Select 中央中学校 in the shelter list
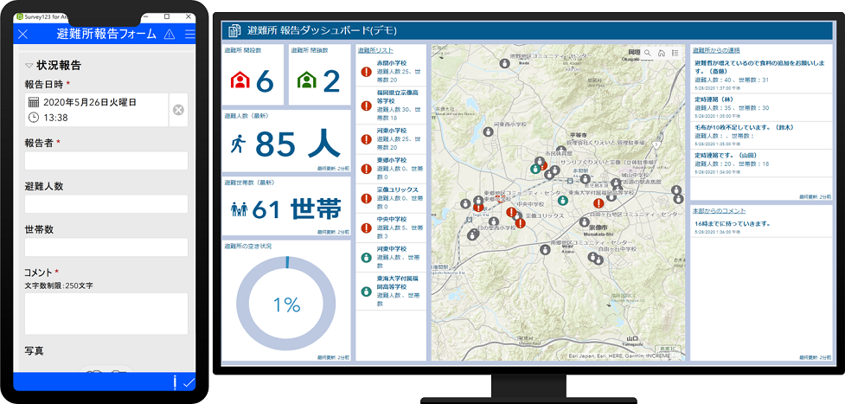The height and width of the screenshot is (404, 845). point(391,228)
